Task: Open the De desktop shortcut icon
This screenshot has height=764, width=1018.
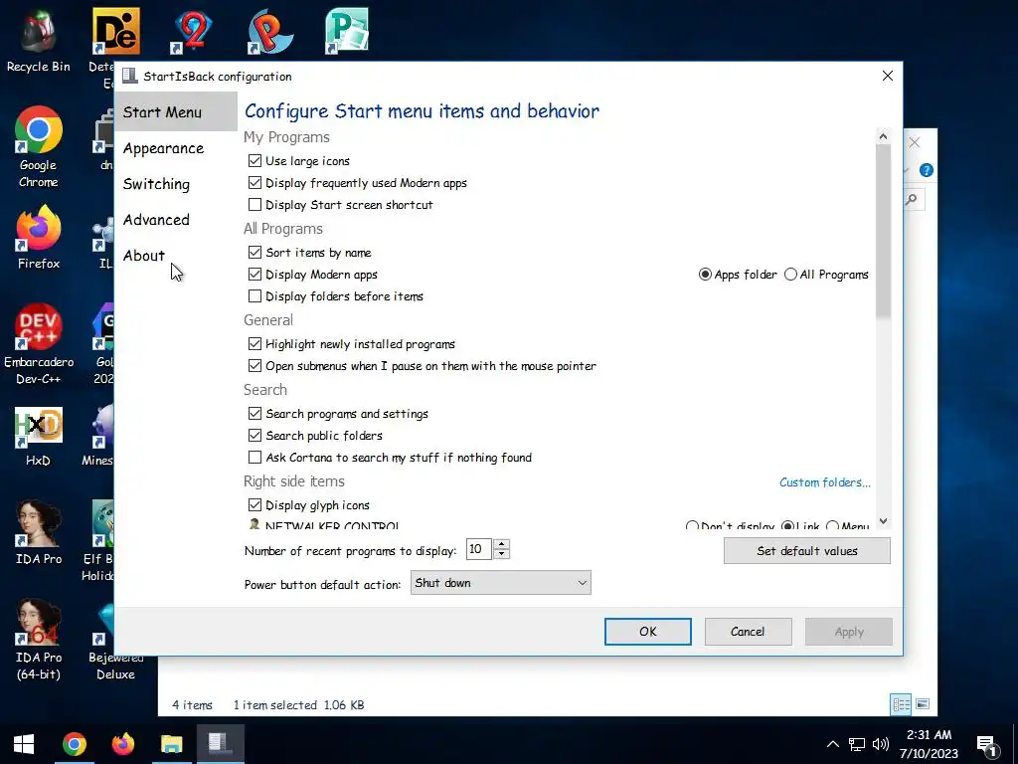Action: (115, 30)
